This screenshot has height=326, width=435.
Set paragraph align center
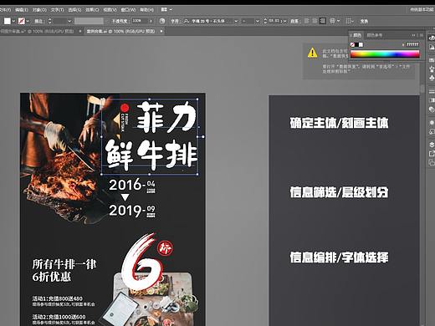315,21
